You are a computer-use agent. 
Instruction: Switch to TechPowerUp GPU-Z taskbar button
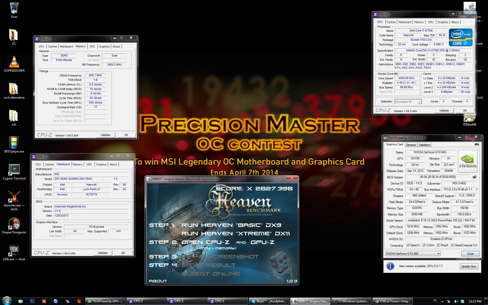(x=105, y=301)
